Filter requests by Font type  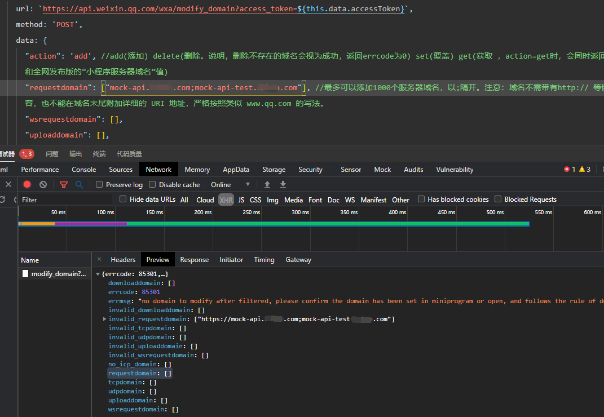[315, 200]
